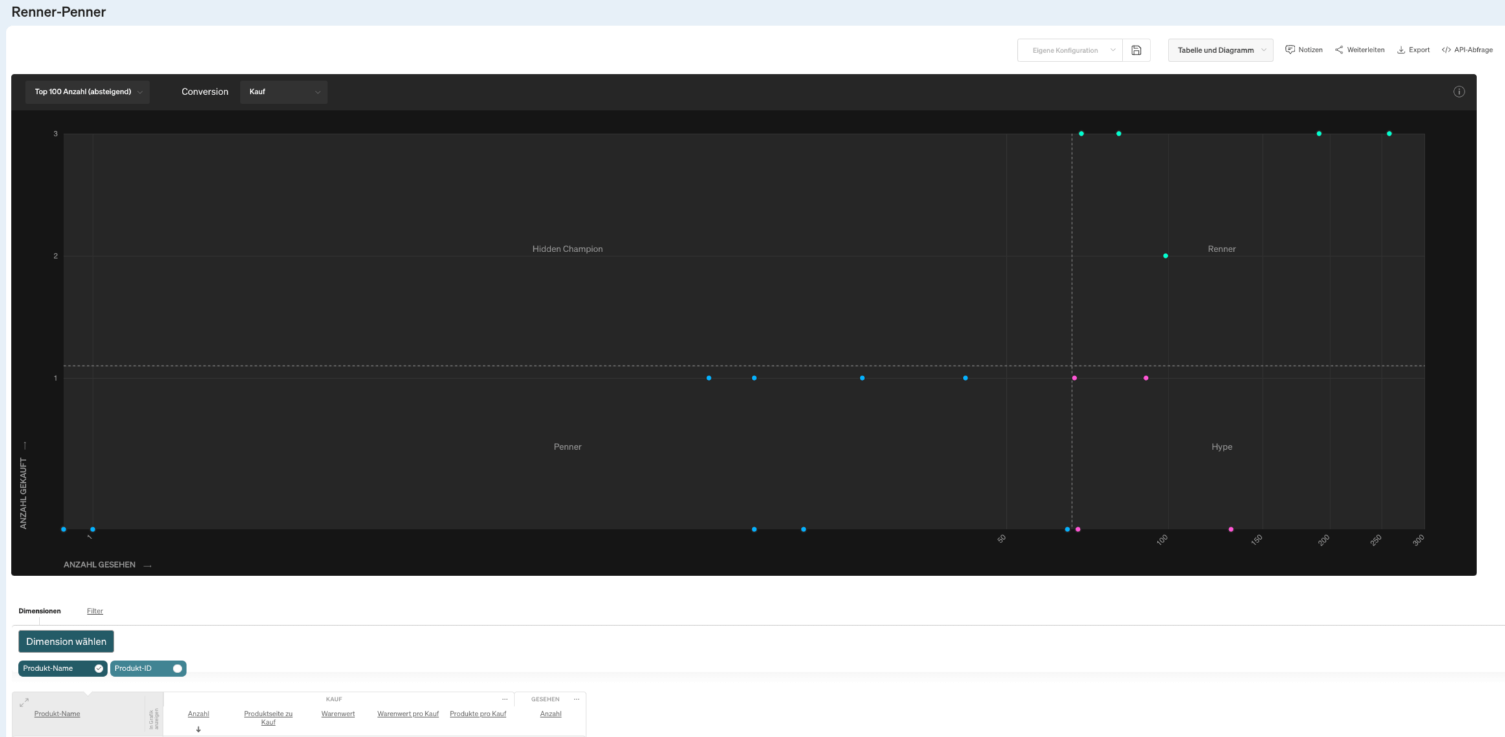The image size is (1505, 737).
Task: Click the Notizen speech bubble icon
Action: pyautogui.click(x=1290, y=50)
